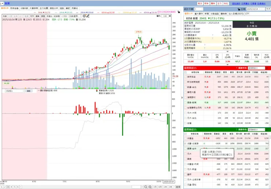The image size is (271, 189).
Task: Select all via red table header checkbox
Action: tap(185, 72)
